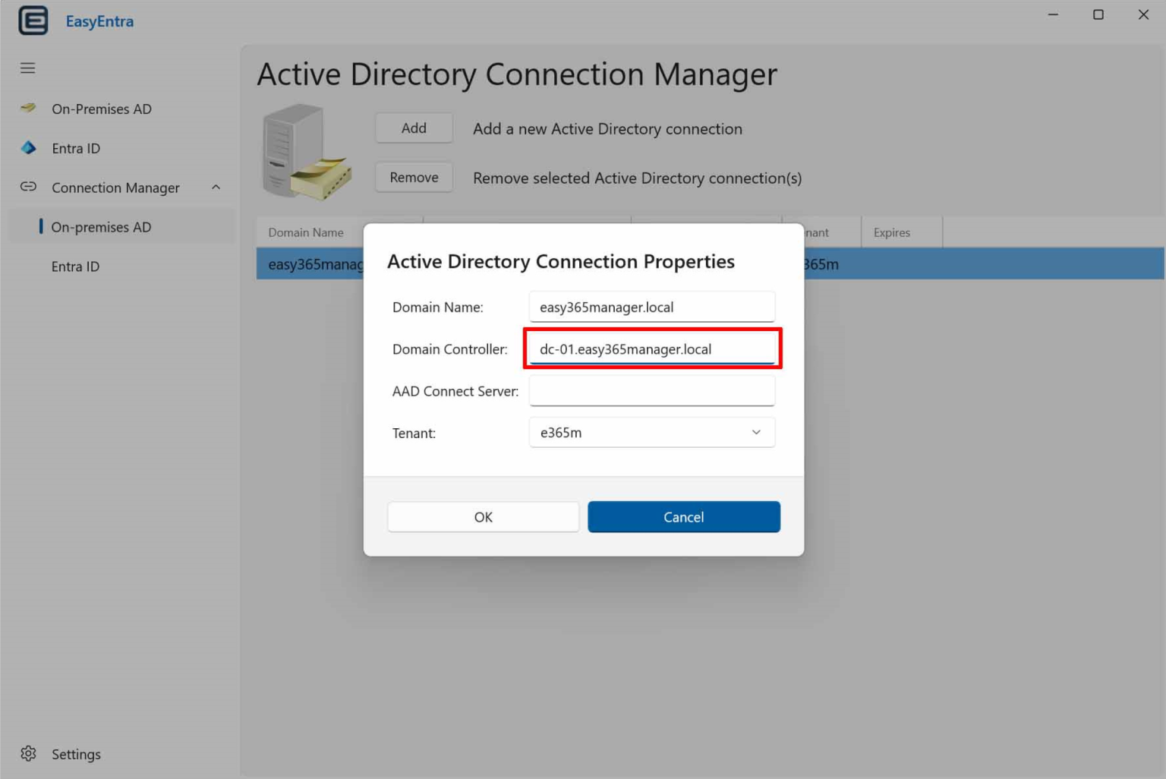Click the Domain Name input field
The width and height of the screenshot is (1166, 779).
(651, 307)
